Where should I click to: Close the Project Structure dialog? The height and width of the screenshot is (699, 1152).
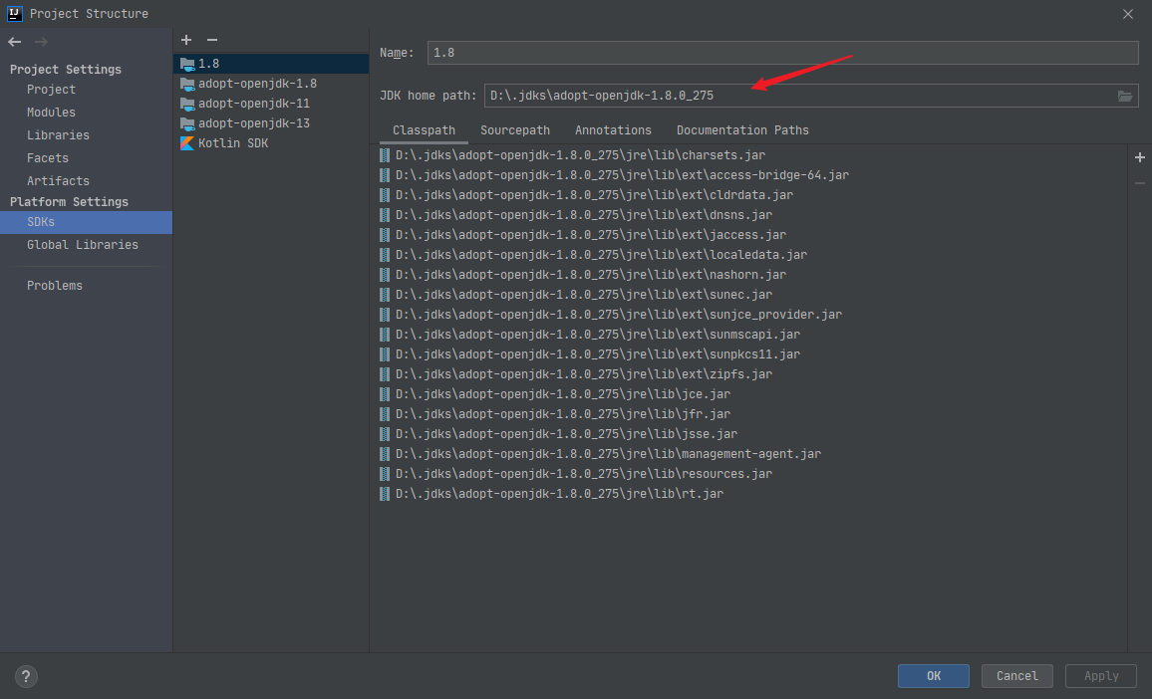click(x=1128, y=14)
